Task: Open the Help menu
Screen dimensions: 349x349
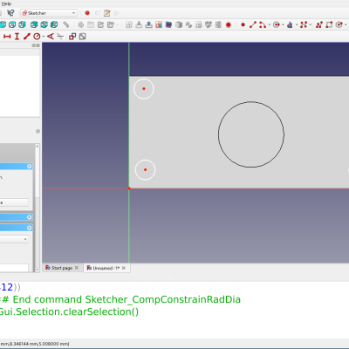Action: point(6,3)
